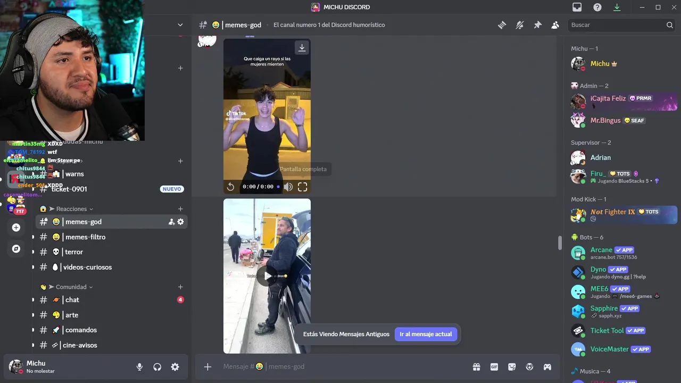Play the second video of man by car
Screen dimensions: 681x383
pos(267,276)
